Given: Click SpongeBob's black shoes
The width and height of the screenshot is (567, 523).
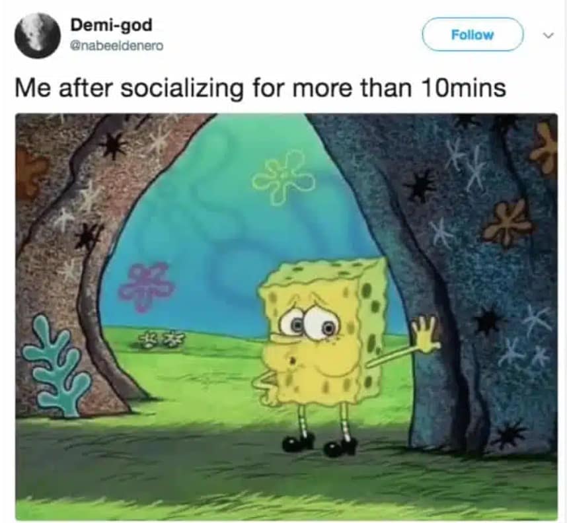Looking at the screenshot, I should [x=319, y=444].
